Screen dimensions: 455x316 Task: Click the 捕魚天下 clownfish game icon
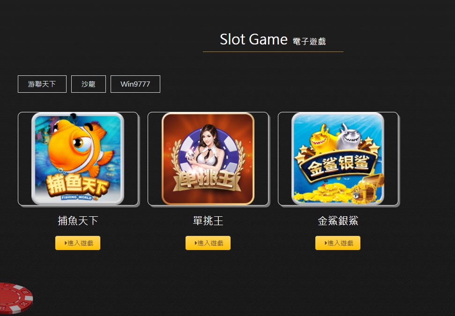pyautogui.click(x=78, y=159)
